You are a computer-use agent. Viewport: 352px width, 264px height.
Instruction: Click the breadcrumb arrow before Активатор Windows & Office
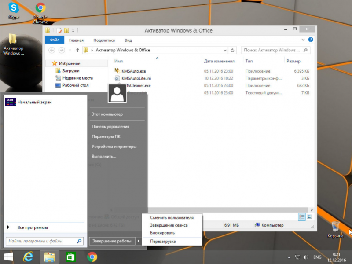click(92, 50)
